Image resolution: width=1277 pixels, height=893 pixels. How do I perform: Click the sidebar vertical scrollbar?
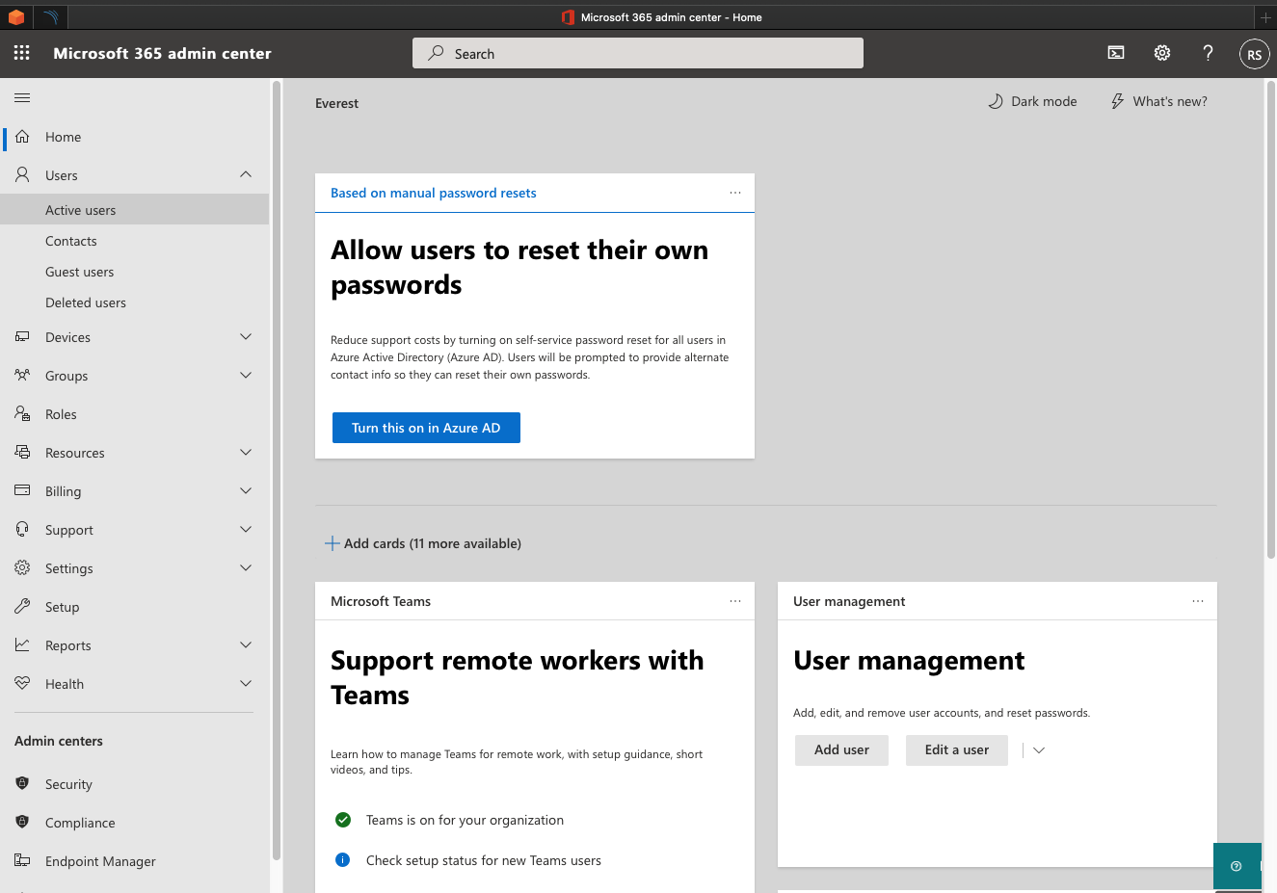(x=276, y=470)
